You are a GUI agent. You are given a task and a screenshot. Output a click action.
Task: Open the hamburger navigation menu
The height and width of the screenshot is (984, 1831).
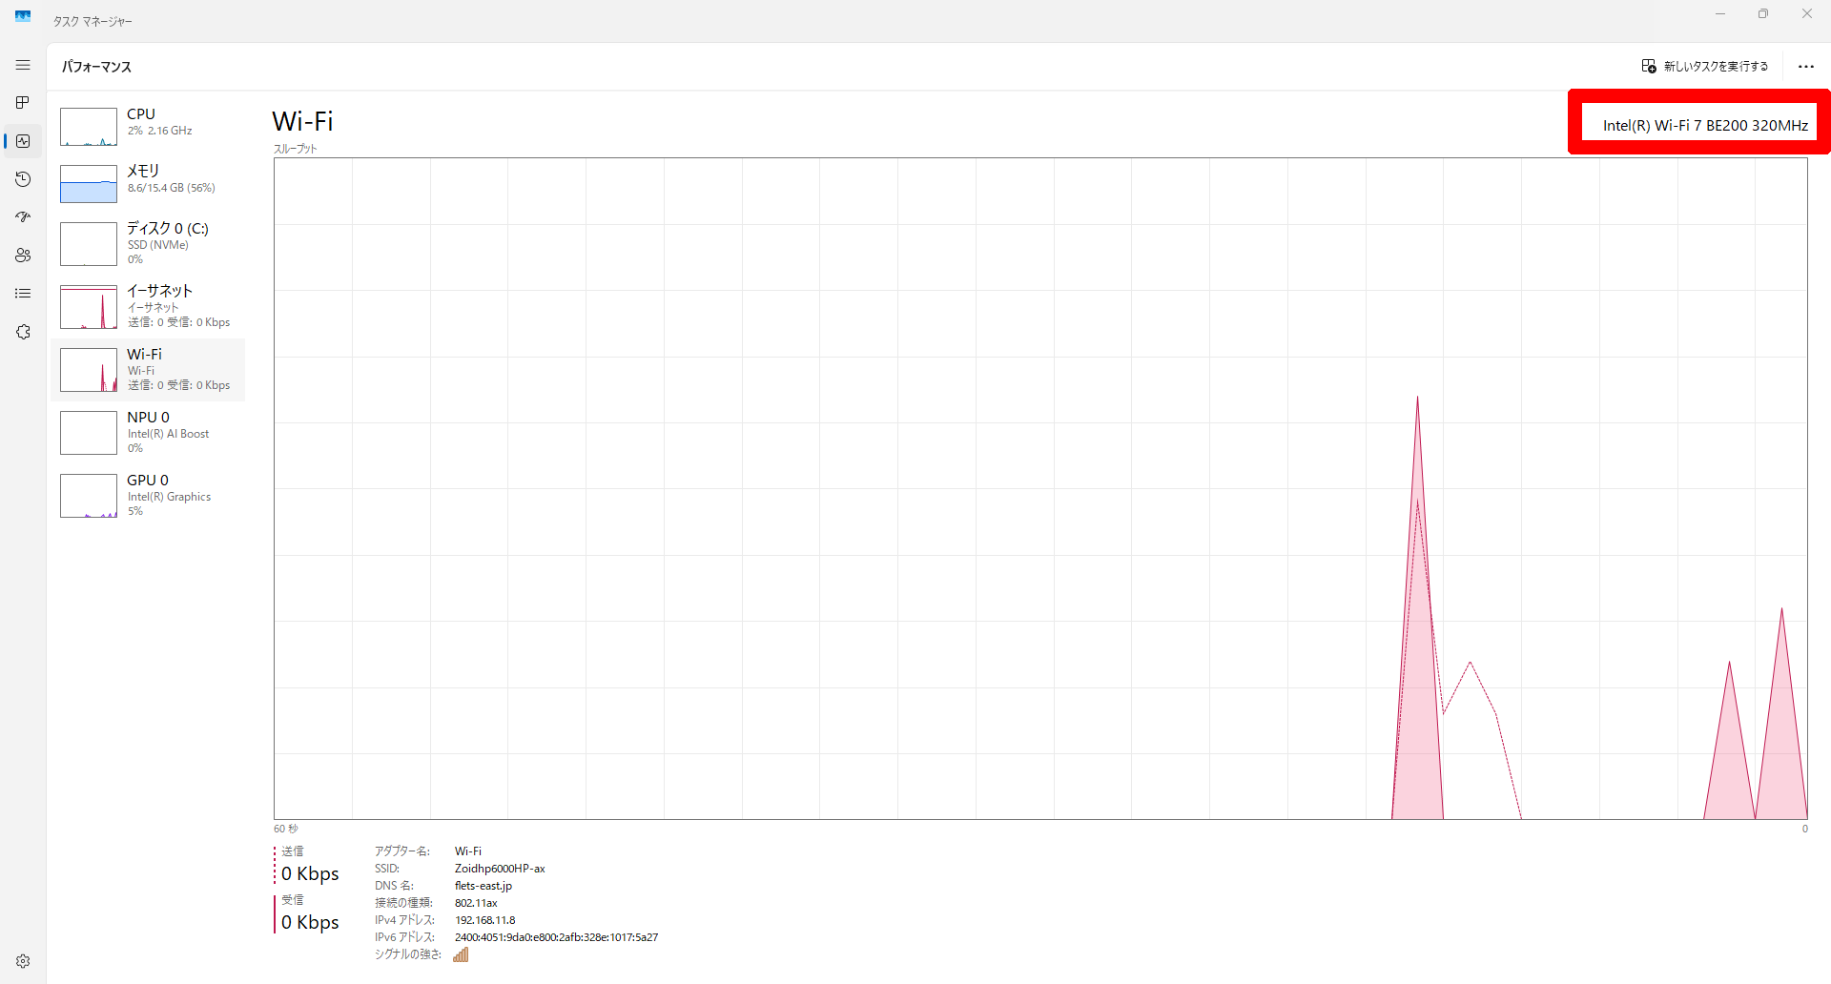23,65
